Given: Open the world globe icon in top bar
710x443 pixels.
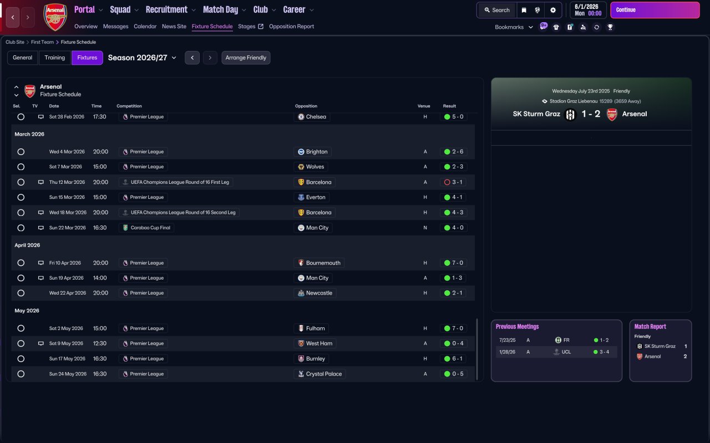Looking at the screenshot, I should [538, 10].
